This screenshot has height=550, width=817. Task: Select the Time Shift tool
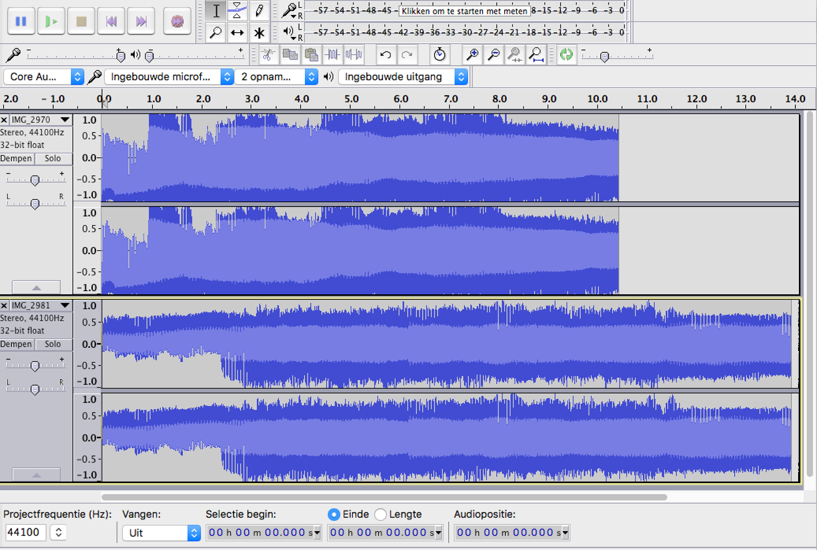point(237,33)
